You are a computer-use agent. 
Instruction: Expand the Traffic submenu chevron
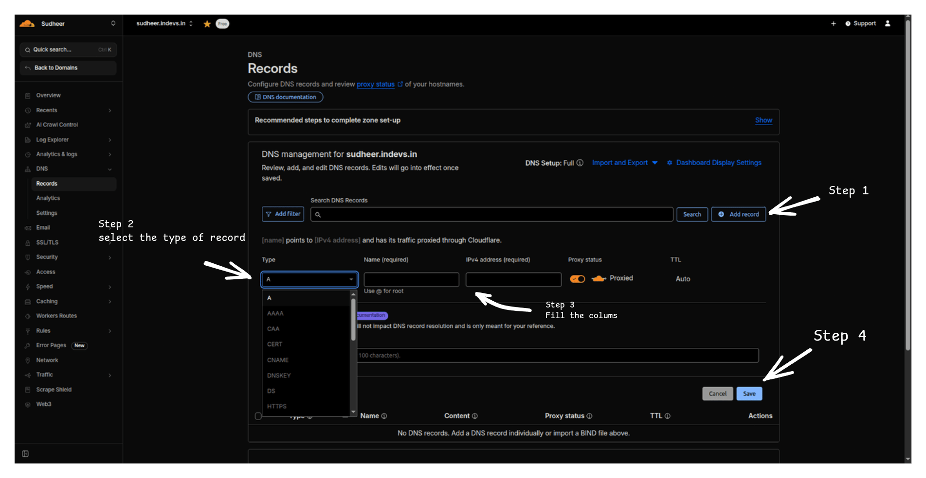tap(110, 375)
